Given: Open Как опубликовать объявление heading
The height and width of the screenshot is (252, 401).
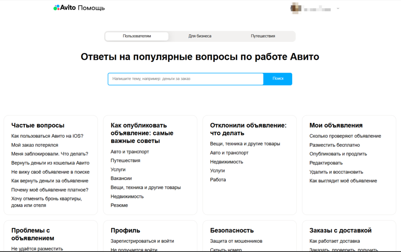Looking at the screenshot, I should point(142,133).
